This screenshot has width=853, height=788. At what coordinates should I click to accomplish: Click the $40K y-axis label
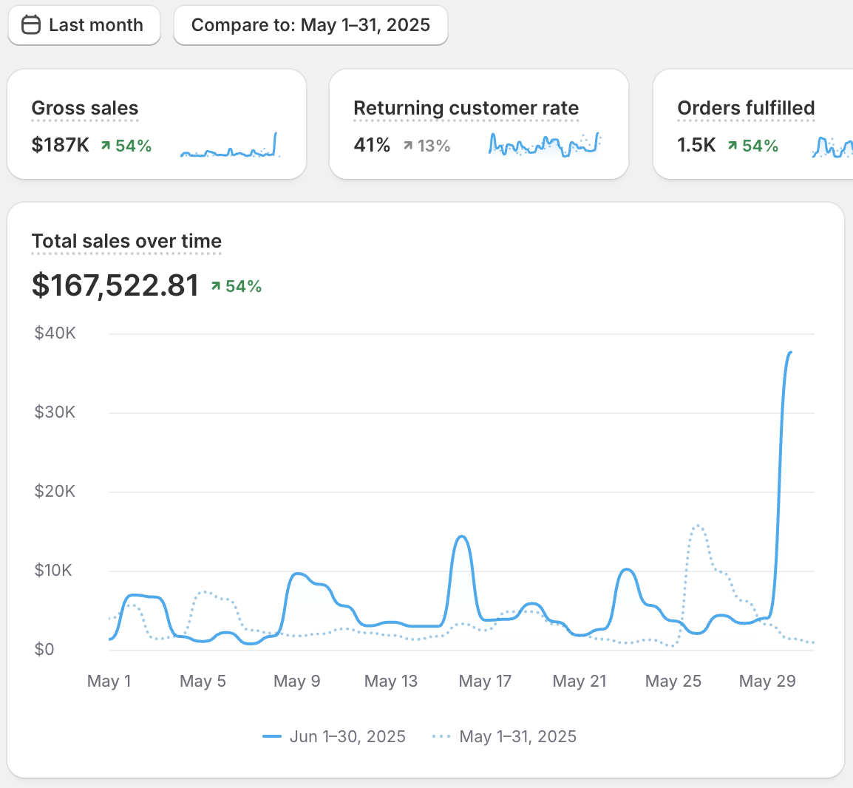point(55,333)
